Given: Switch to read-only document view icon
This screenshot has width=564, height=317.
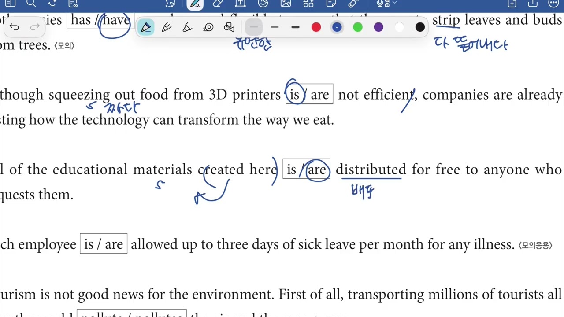Looking at the screenshot, I should point(74,3).
